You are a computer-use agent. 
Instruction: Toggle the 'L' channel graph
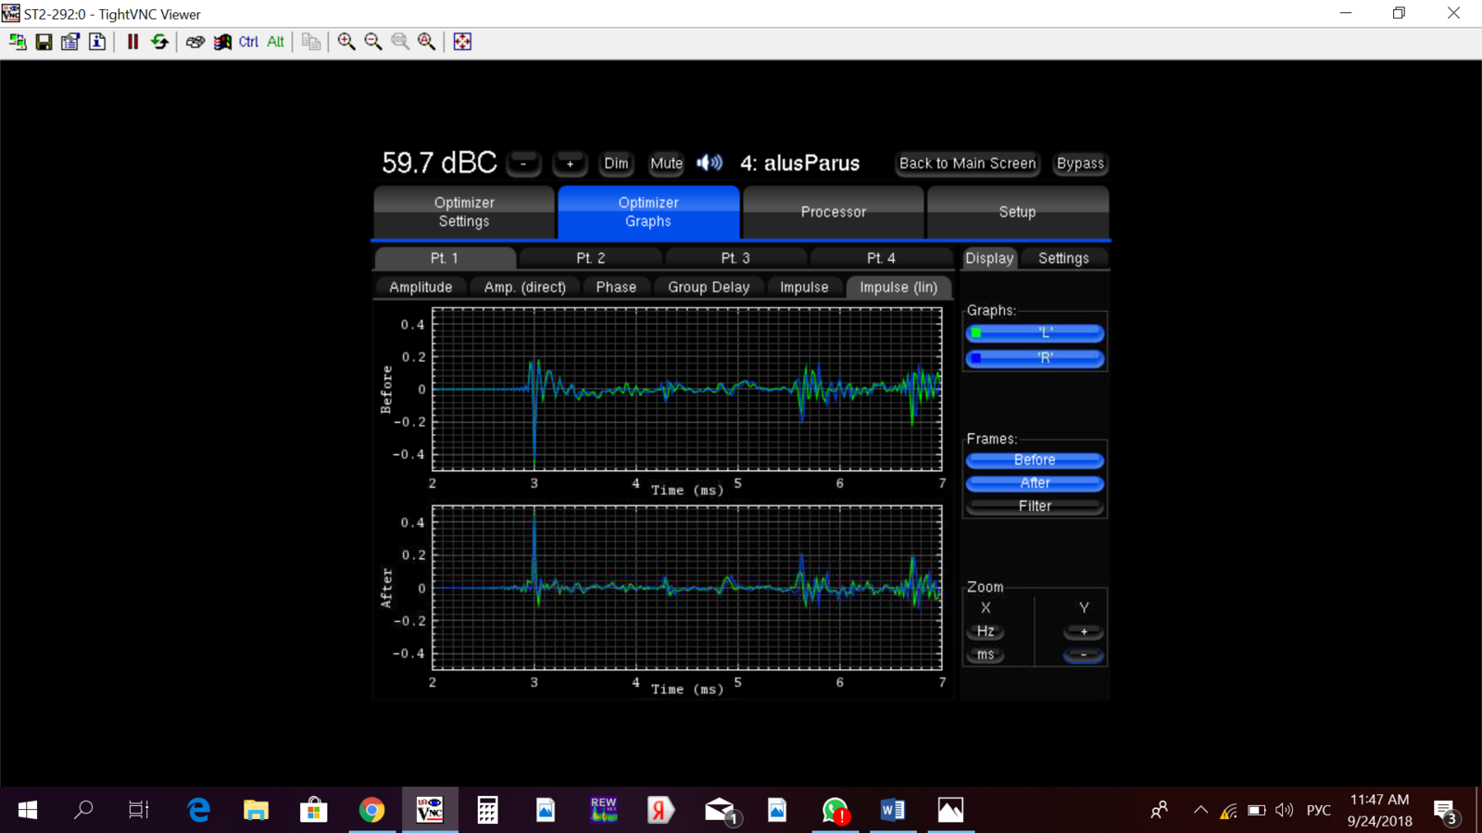tap(1035, 333)
